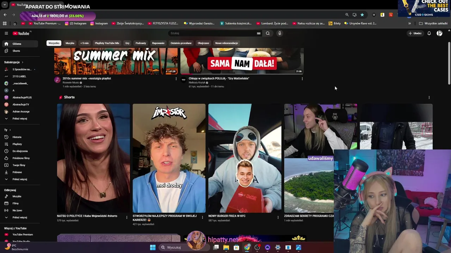Select Ostatnio przesłane chip

[181, 43]
